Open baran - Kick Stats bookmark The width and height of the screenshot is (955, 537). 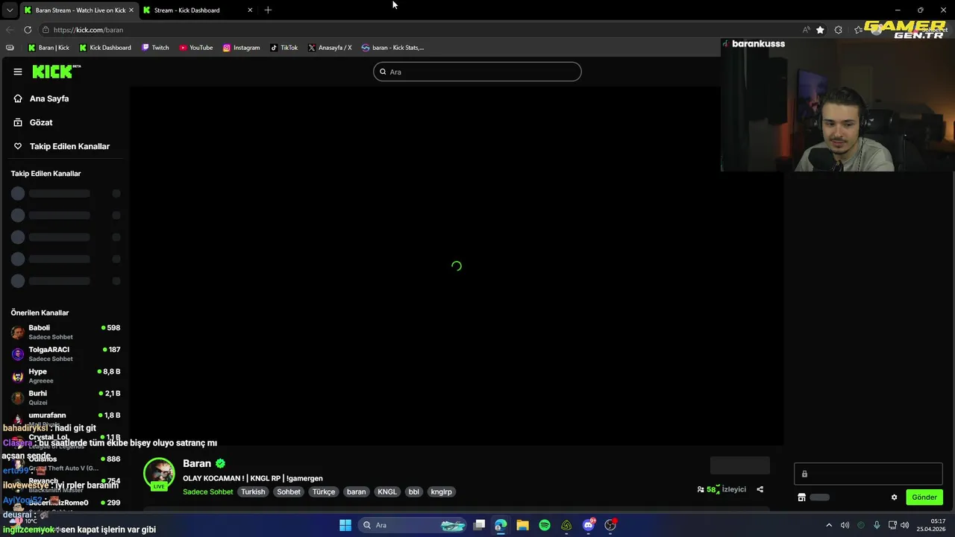coord(392,48)
